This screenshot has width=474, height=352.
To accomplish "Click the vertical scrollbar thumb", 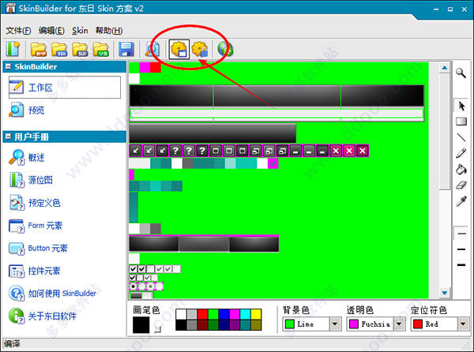I will click(x=444, y=132).
